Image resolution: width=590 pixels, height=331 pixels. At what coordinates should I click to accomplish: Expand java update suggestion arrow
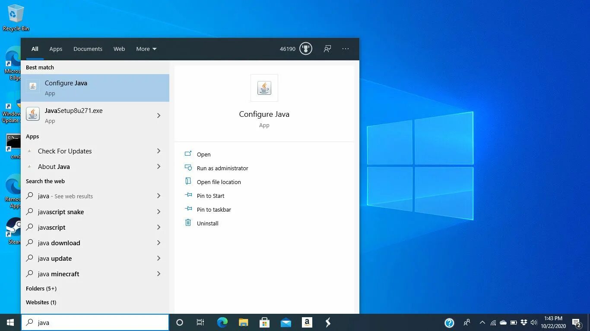[159, 258]
